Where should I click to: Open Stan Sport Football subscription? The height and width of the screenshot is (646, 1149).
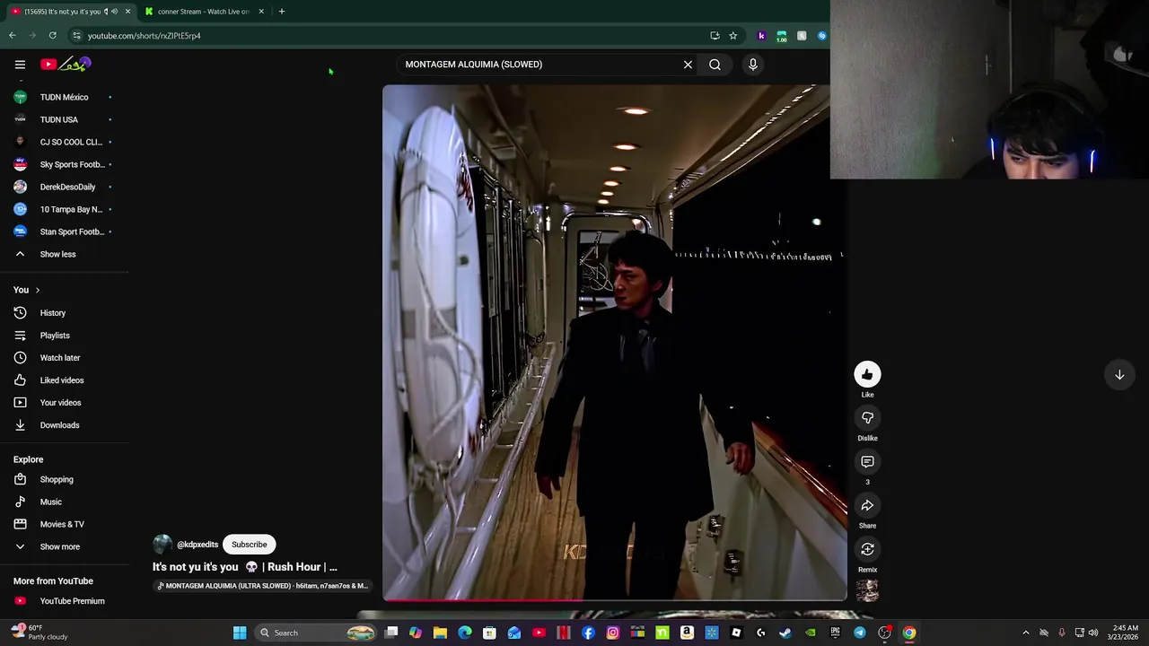(x=64, y=231)
